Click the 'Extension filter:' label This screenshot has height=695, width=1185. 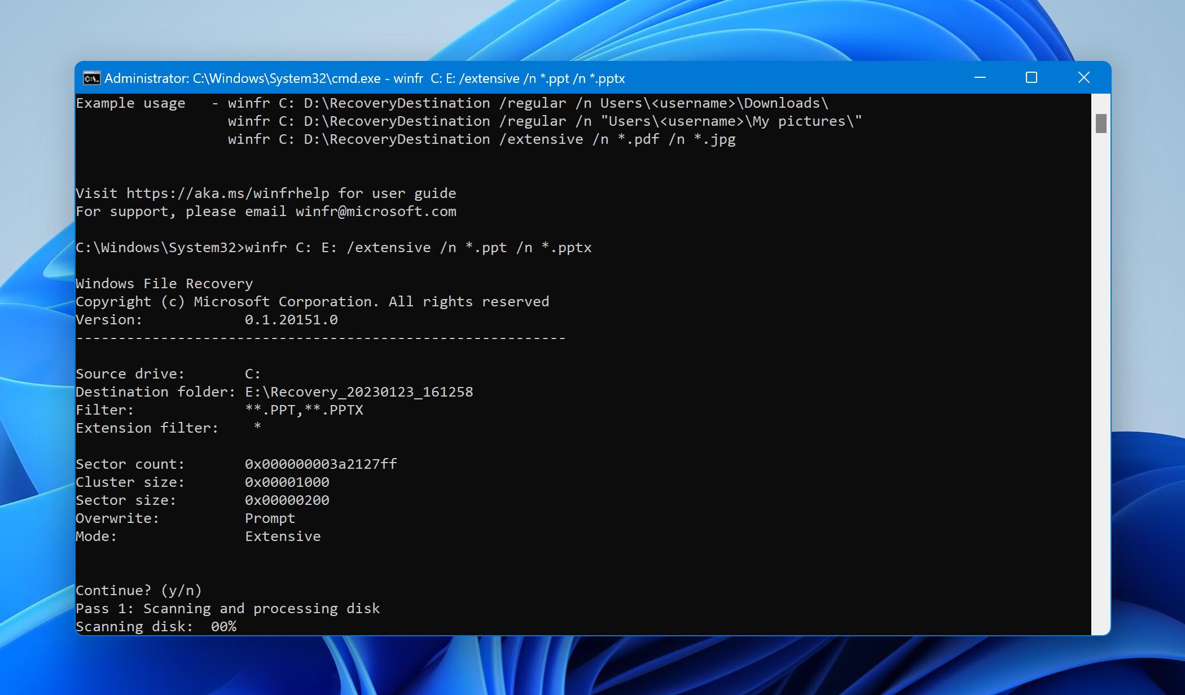(147, 428)
